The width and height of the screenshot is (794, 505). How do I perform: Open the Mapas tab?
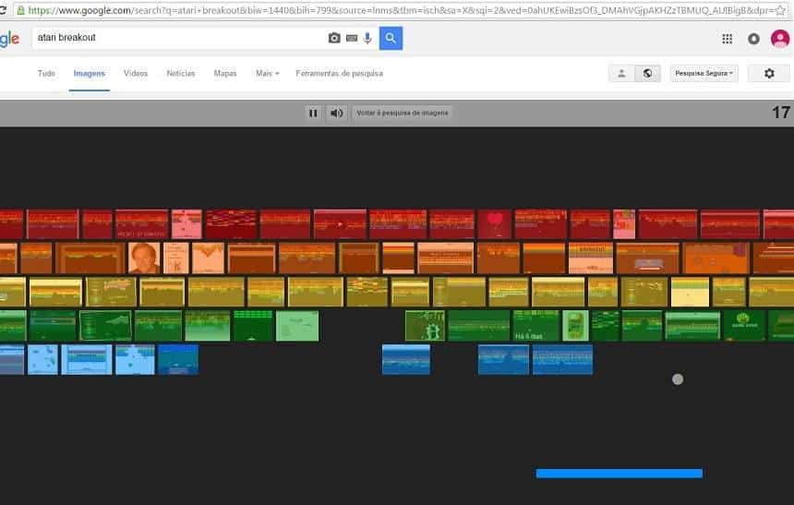point(225,74)
